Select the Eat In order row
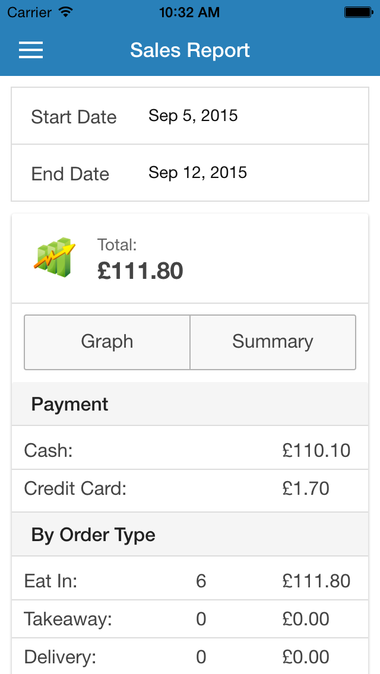 pos(190,581)
